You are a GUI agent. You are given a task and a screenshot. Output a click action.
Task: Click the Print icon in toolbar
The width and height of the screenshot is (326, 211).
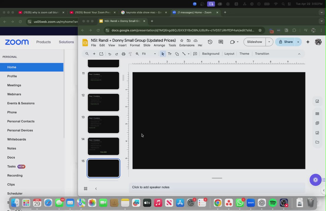[123, 54]
